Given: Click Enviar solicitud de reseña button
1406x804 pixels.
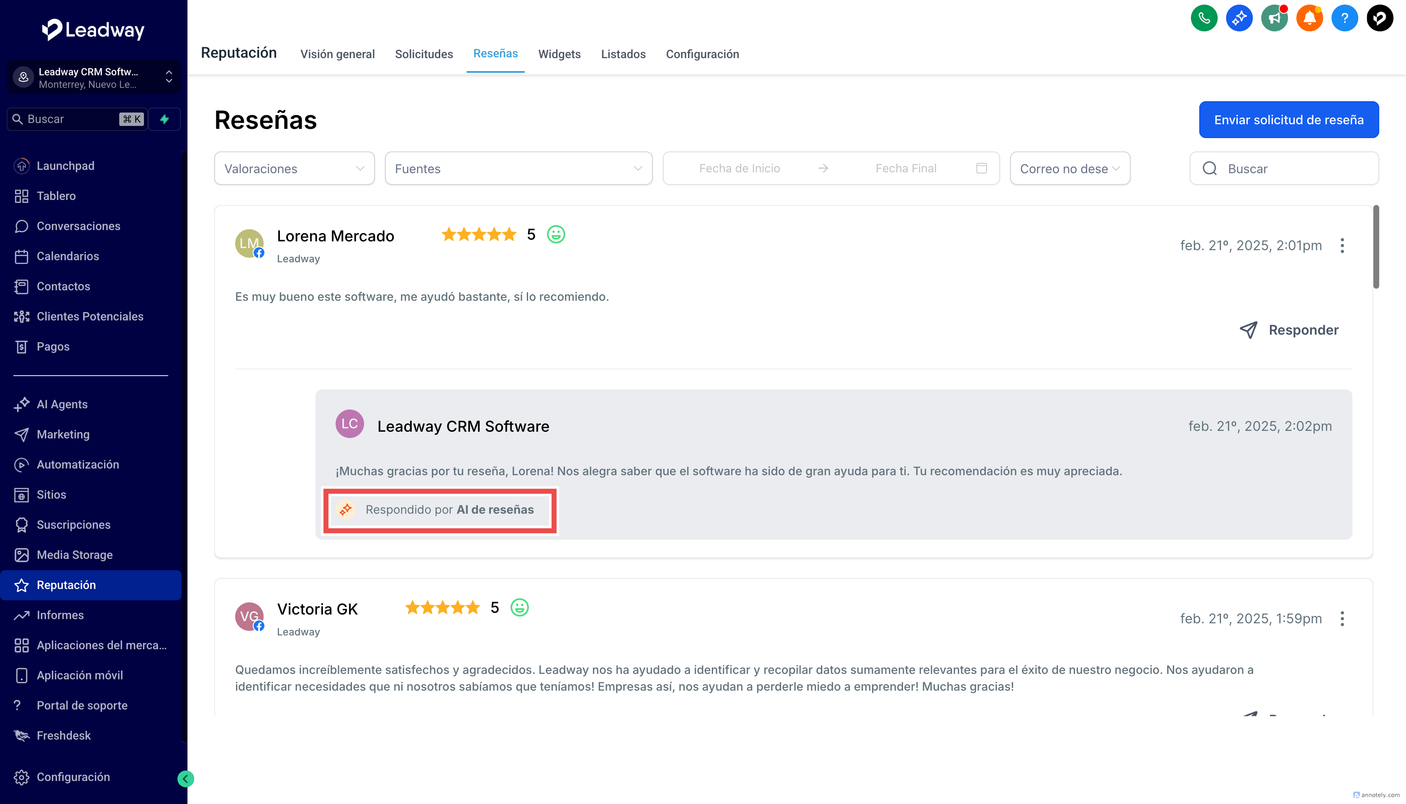Looking at the screenshot, I should 1288,120.
